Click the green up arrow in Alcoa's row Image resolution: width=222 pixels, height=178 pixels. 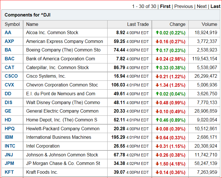157,32
